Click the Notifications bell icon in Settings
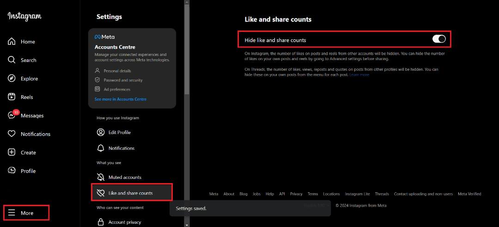The image size is (499, 227). click(x=101, y=148)
